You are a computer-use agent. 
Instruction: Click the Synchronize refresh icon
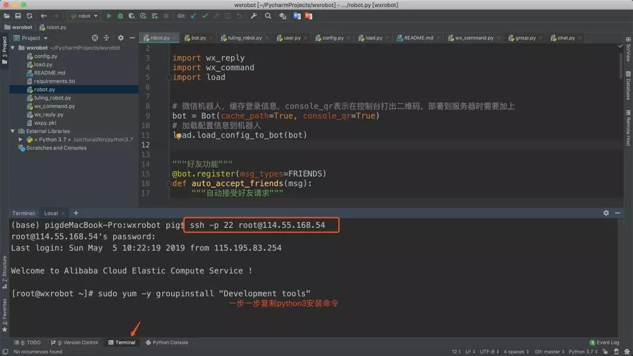tap(29, 16)
